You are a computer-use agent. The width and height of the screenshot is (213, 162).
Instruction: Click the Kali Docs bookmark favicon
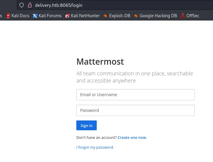[x=8, y=16]
